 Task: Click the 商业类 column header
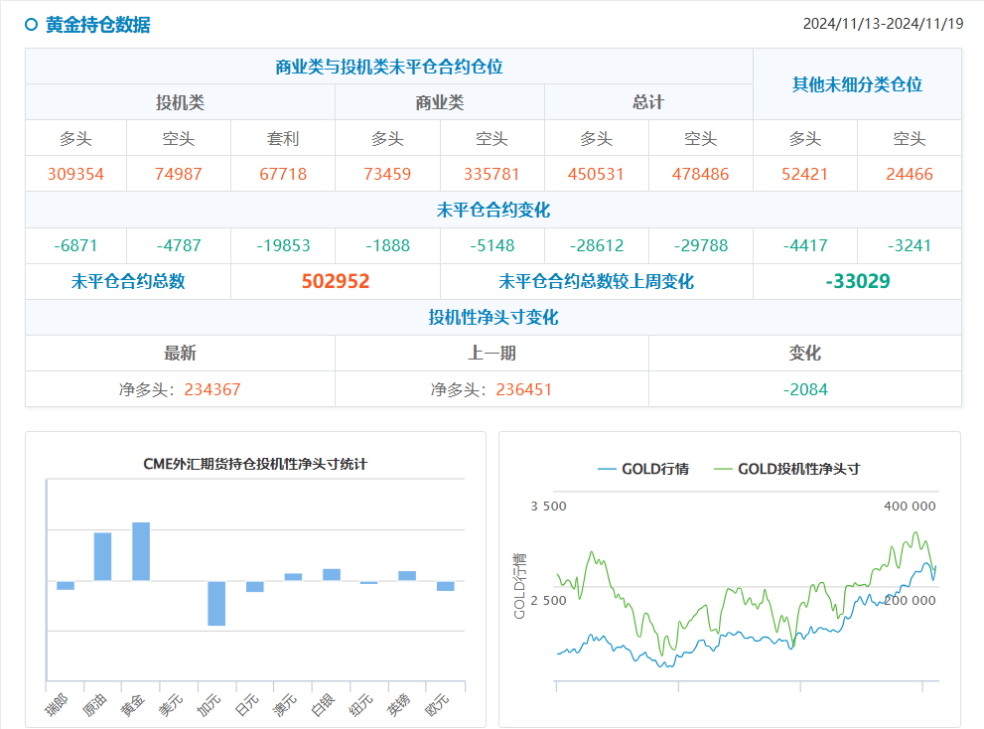(439, 102)
